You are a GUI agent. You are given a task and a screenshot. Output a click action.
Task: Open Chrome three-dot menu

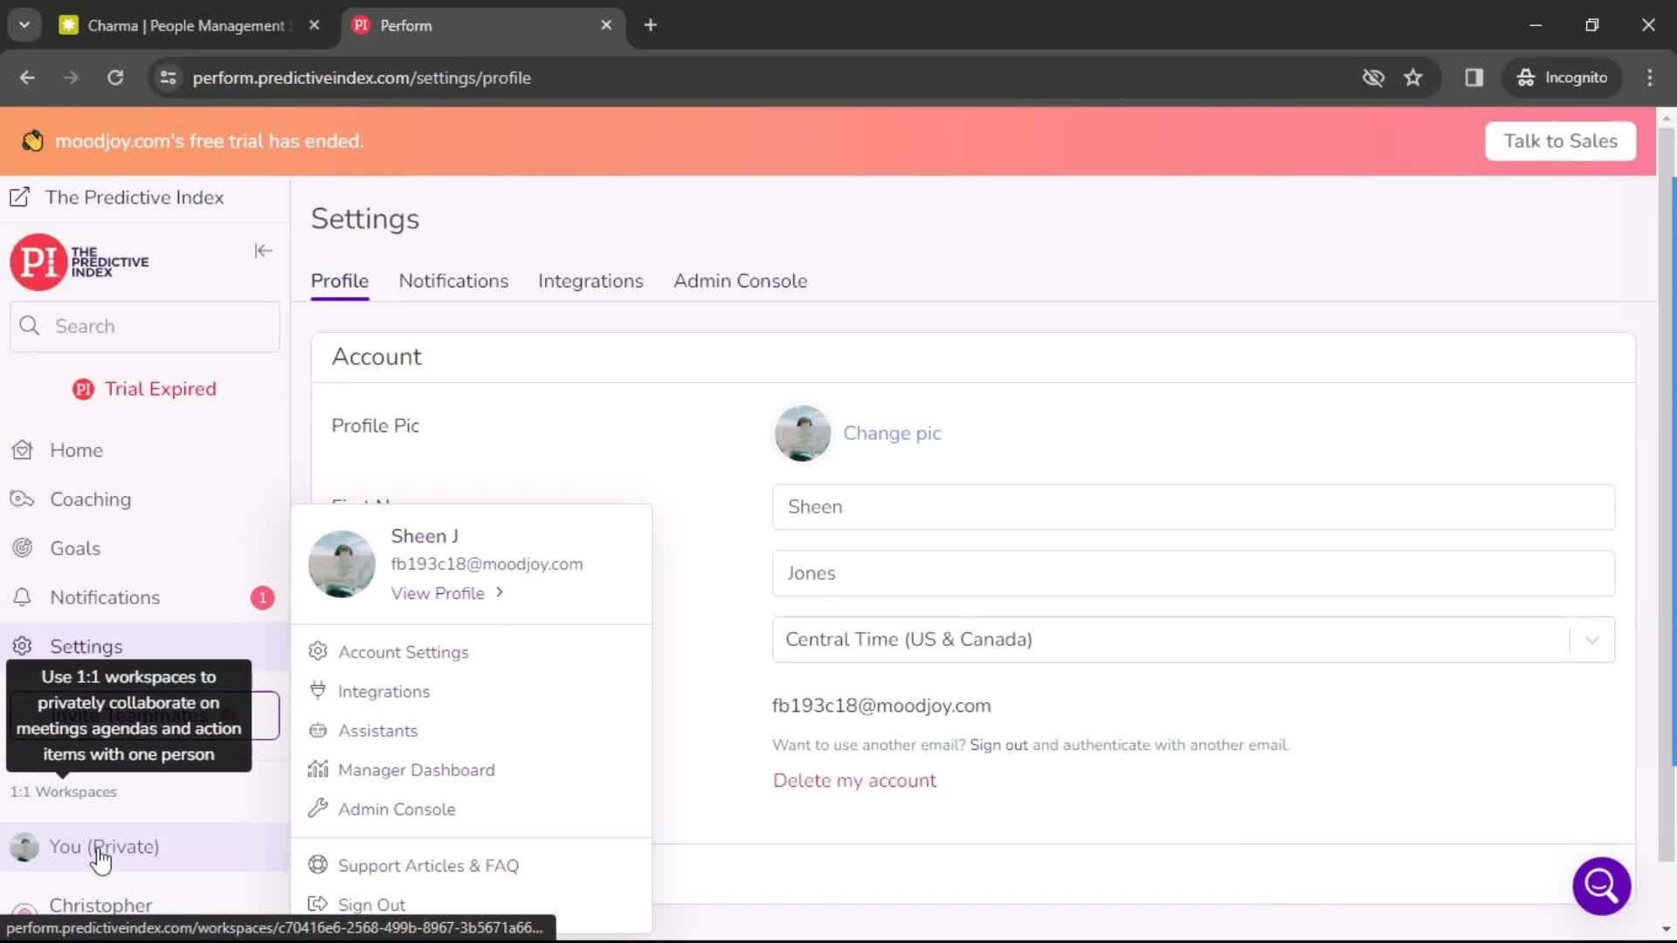click(1650, 78)
